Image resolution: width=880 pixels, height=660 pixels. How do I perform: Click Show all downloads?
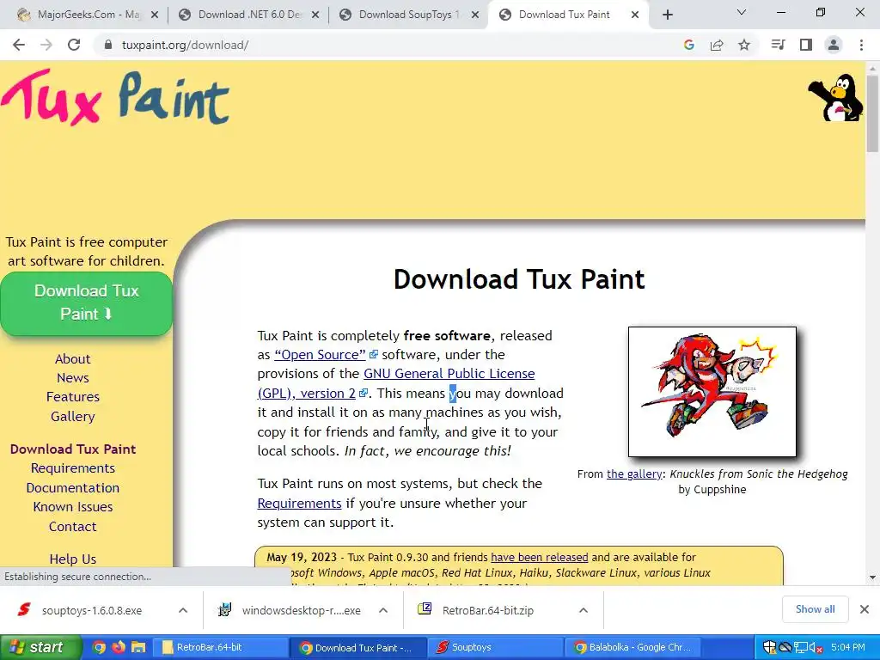pos(815,609)
